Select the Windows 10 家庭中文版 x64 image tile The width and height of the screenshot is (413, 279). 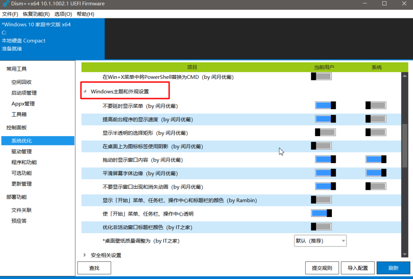[52, 39]
